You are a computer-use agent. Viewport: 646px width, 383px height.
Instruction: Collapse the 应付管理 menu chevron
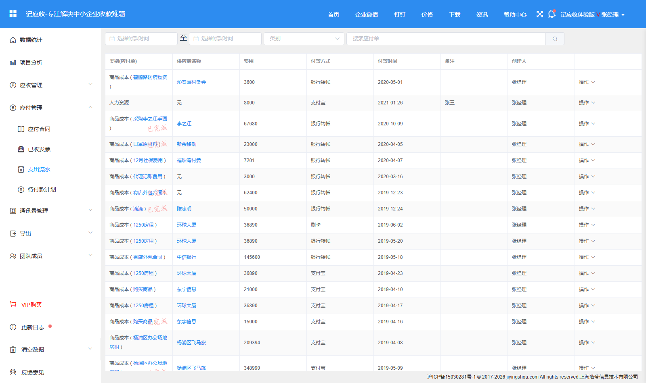(x=90, y=107)
